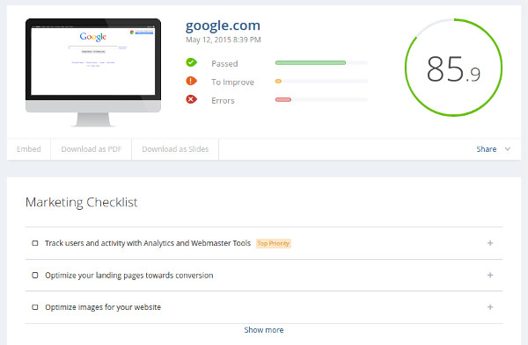Click Optimize your landing pages towards conversion text
The image size is (528, 345).
coord(129,276)
